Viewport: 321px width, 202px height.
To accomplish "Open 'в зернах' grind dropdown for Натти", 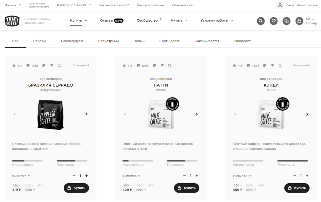I will pyautogui.click(x=131, y=176).
